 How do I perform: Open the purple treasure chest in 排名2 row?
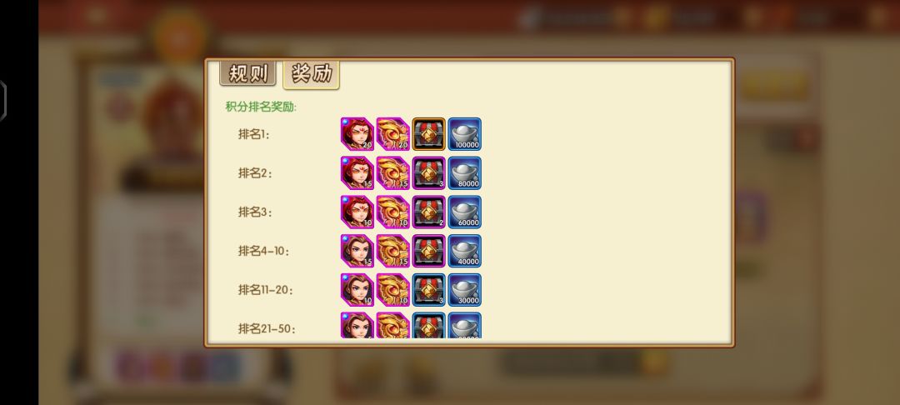[429, 173]
